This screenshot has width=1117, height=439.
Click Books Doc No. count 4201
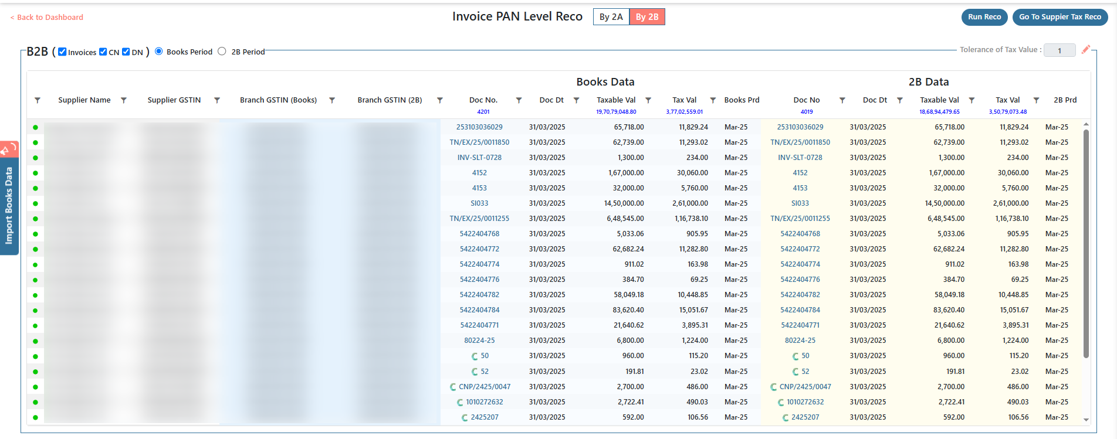(483, 112)
